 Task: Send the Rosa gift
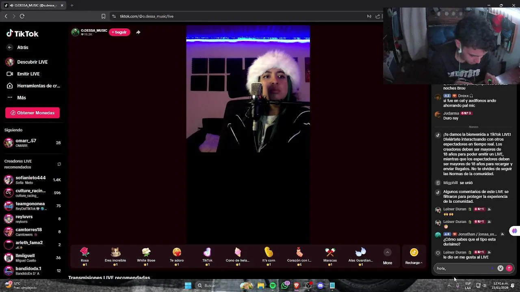(84, 256)
